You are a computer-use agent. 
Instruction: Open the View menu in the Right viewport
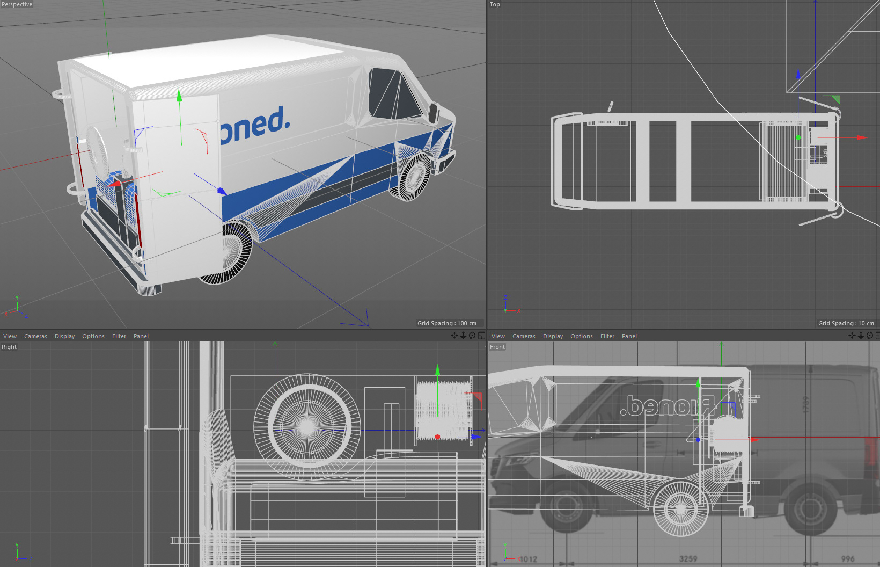click(x=10, y=336)
